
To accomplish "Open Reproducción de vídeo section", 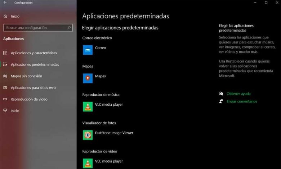I will point(29,99).
